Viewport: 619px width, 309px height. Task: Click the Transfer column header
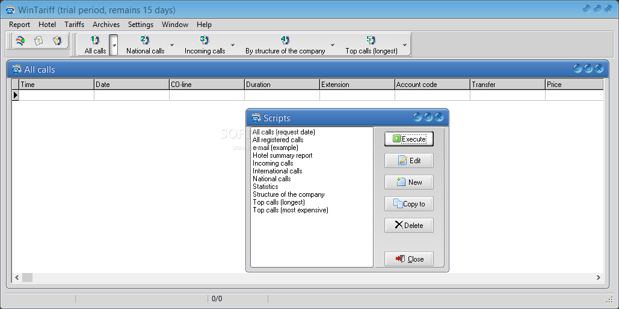(x=508, y=85)
